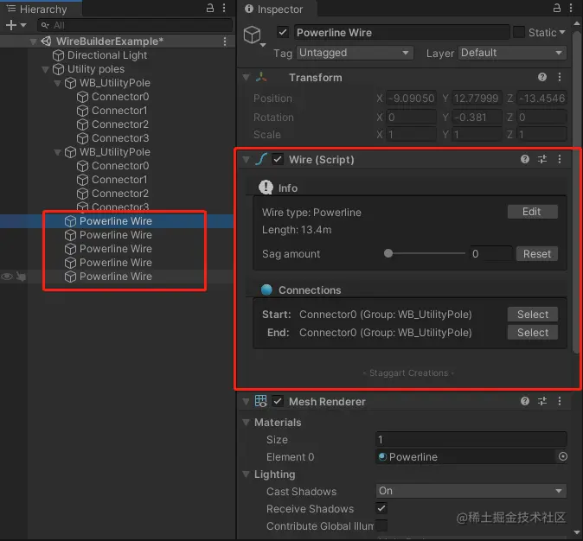
Task: Collapse the Mesh Renderer component foldout
Action: point(246,402)
